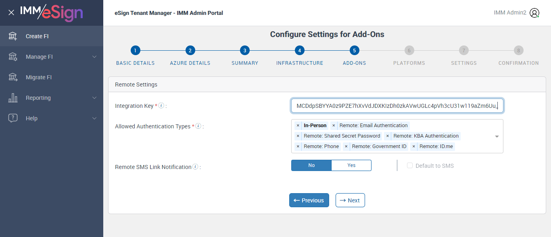The height and width of the screenshot is (237, 551).
Task: Go to step 1 Basic Details
Action: (136, 50)
